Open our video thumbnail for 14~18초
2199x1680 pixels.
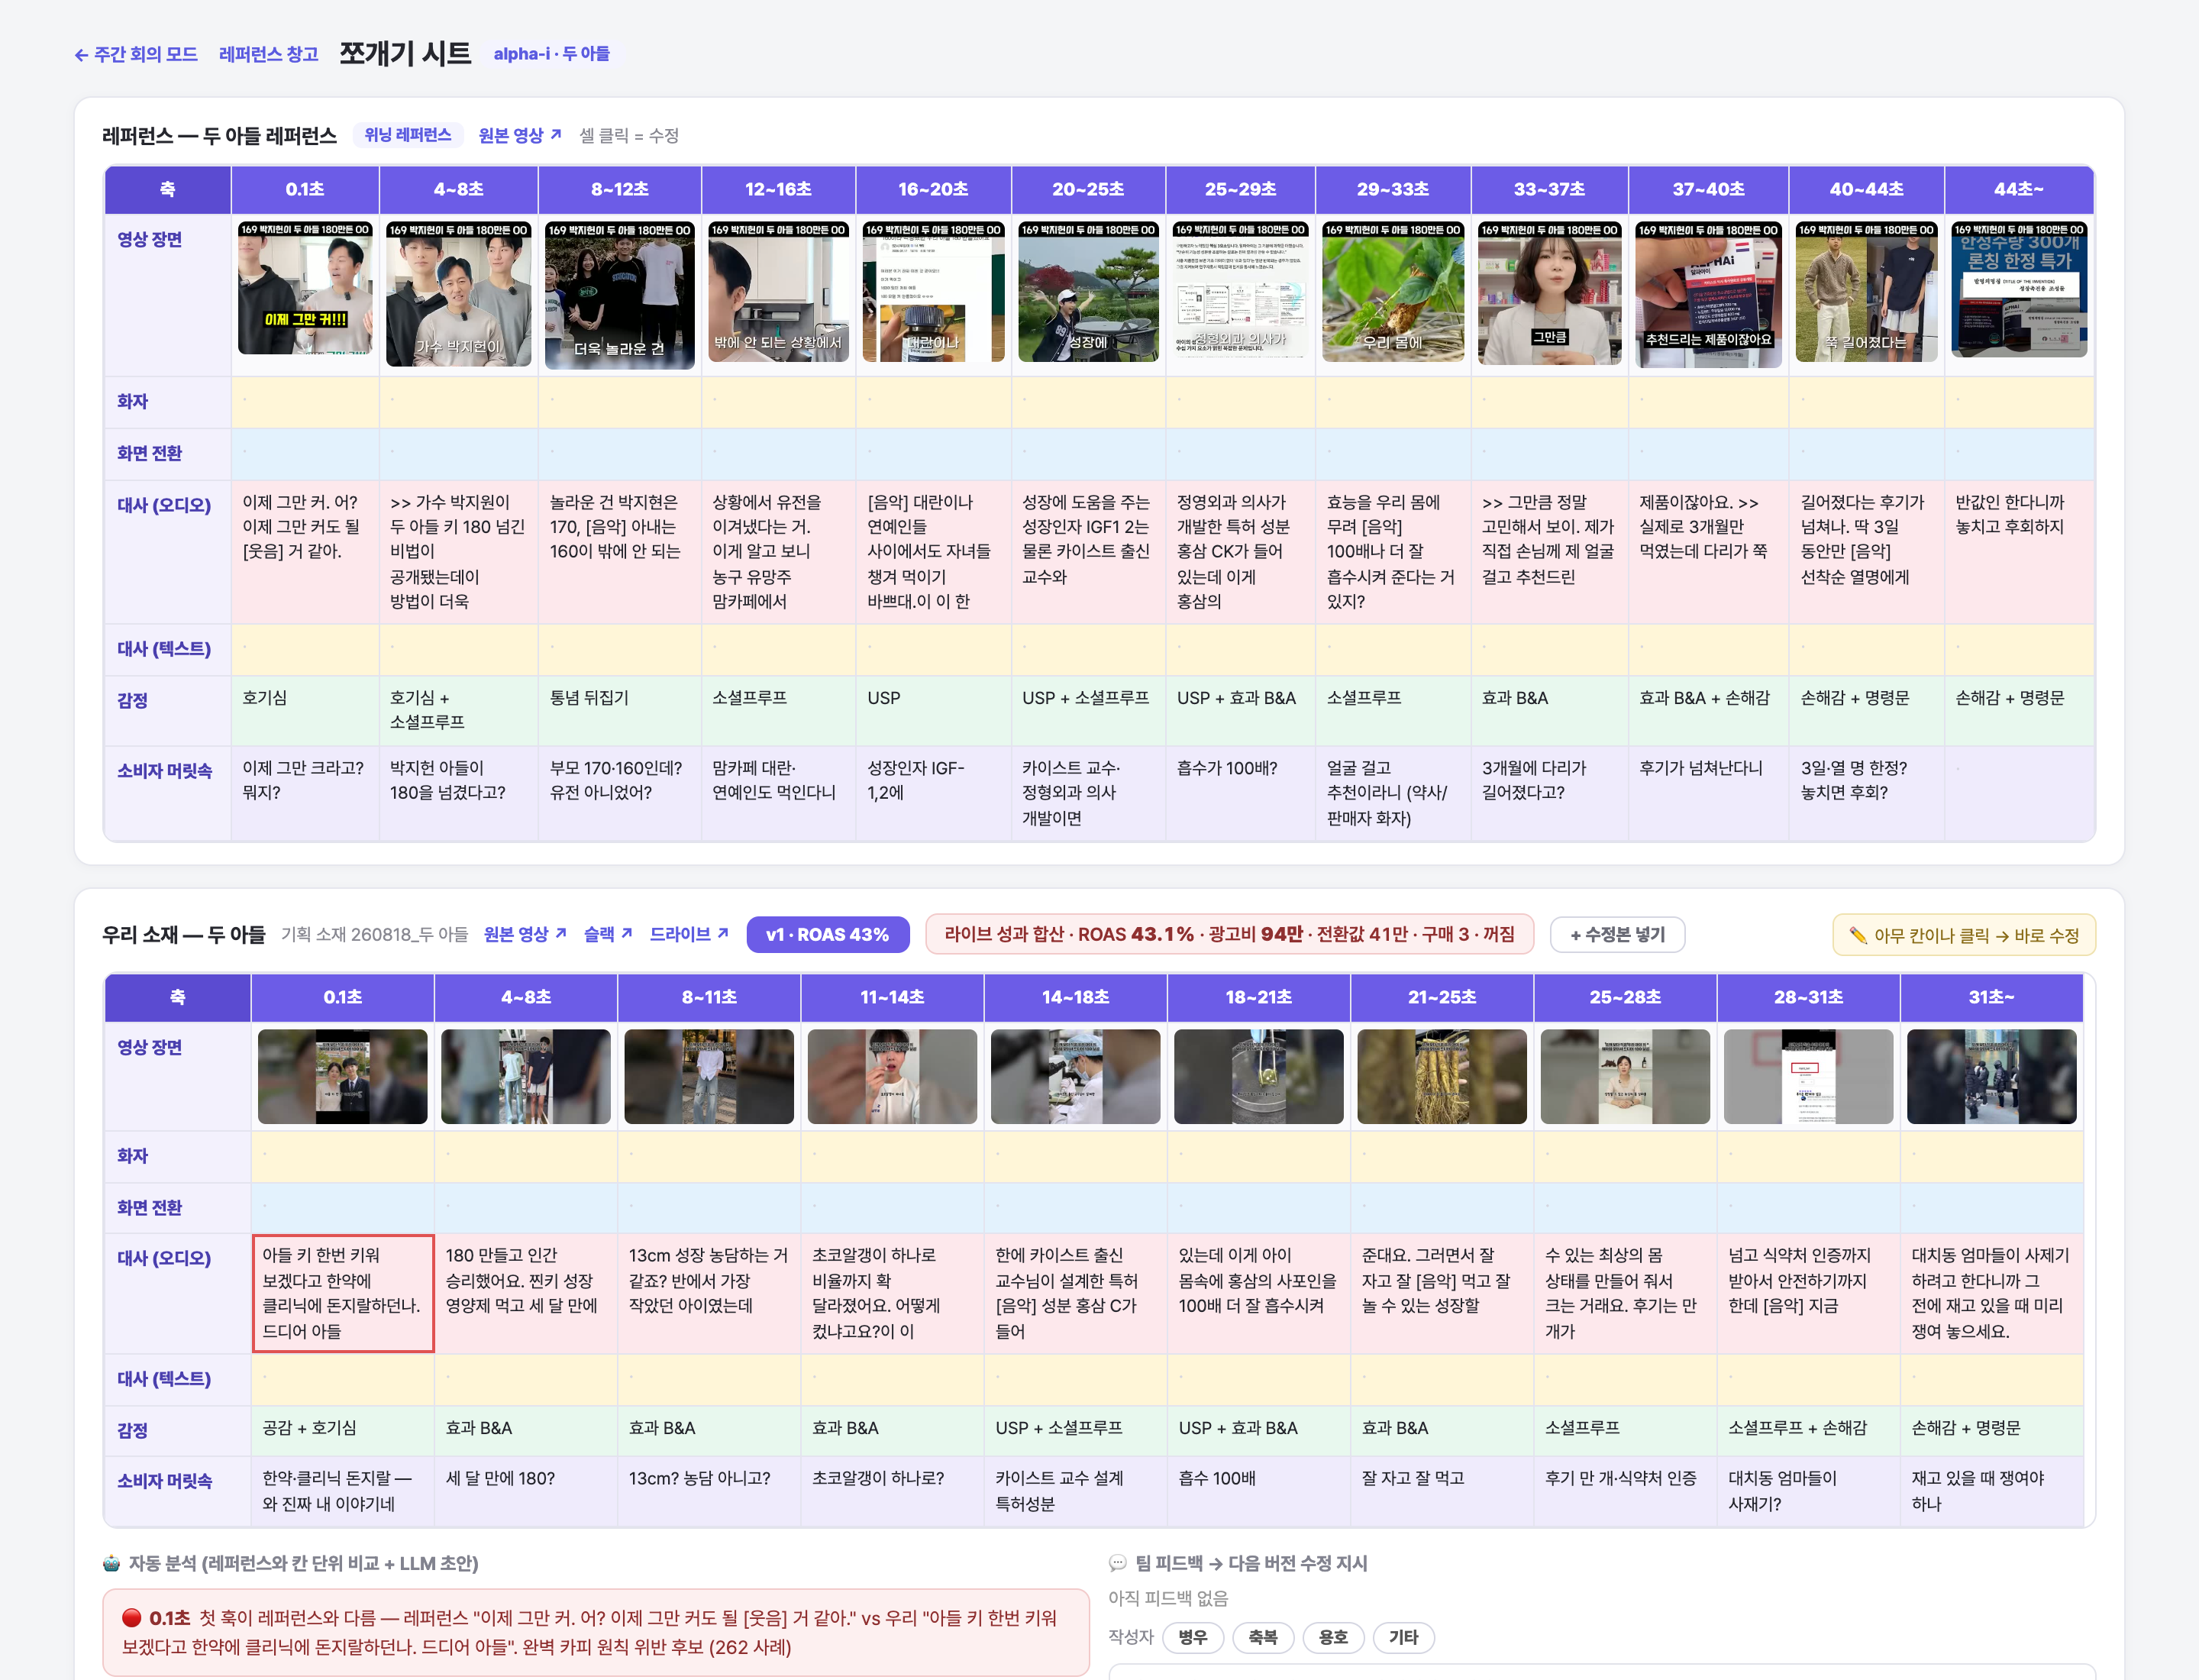click(1075, 1077)
